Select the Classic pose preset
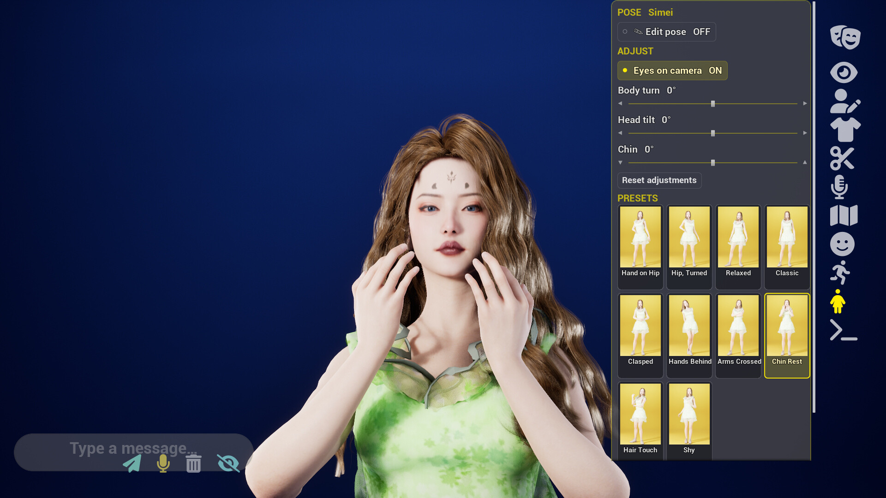Screen dimensions: 886x498 (787, 247)
